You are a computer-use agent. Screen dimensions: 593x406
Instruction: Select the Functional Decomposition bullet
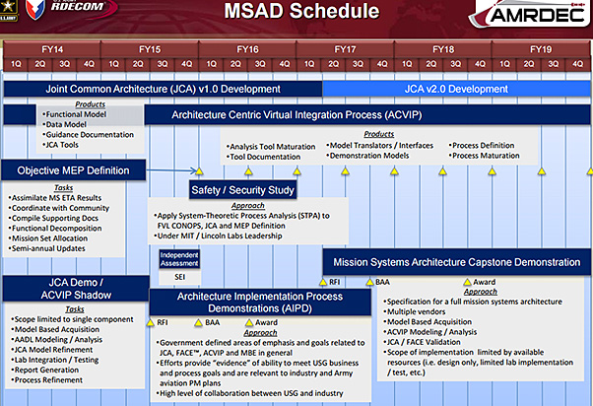click(55, 229)
